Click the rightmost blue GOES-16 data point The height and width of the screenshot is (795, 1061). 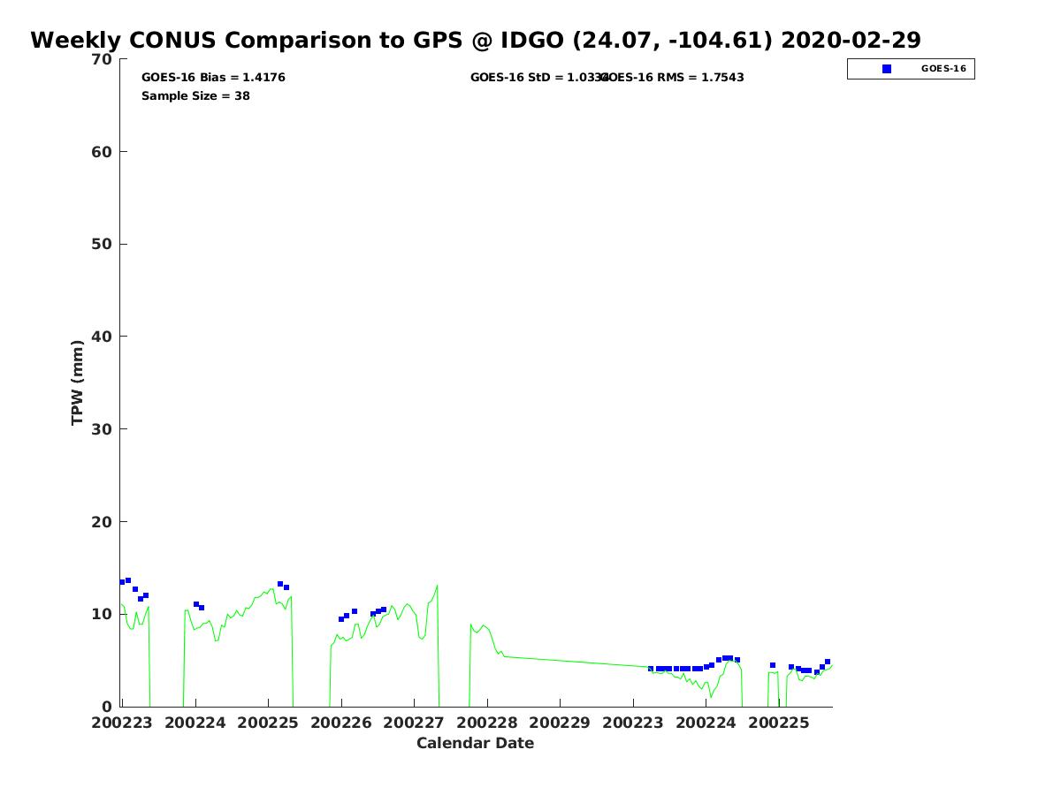(x=828, y=662)
